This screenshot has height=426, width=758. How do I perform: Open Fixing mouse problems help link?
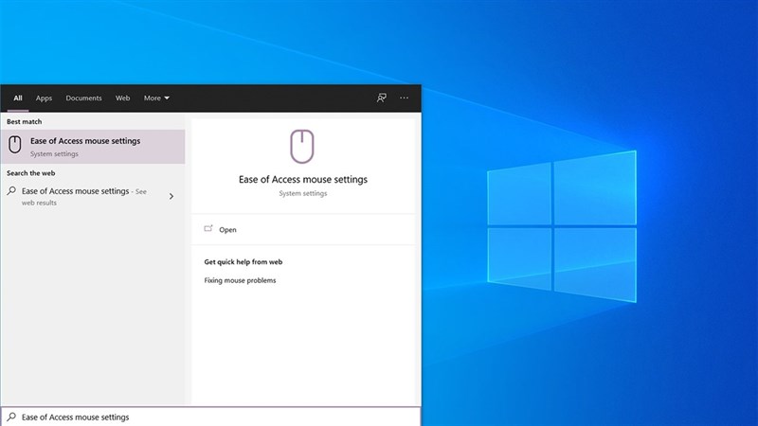point(240,280)
